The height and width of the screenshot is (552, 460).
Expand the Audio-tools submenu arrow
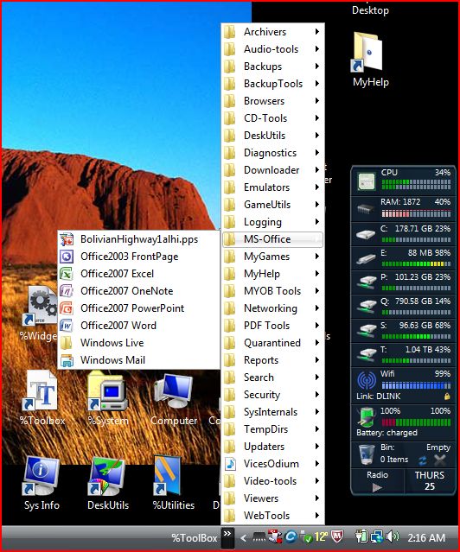click(x=317, y=49)
